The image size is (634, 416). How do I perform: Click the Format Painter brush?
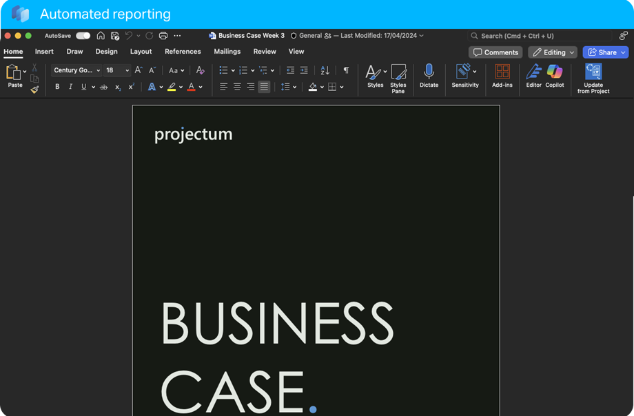coord(34,90)
